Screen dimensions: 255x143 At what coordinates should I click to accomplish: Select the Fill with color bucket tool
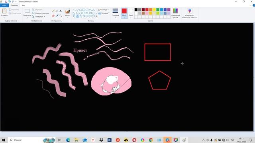click(57, 11)
